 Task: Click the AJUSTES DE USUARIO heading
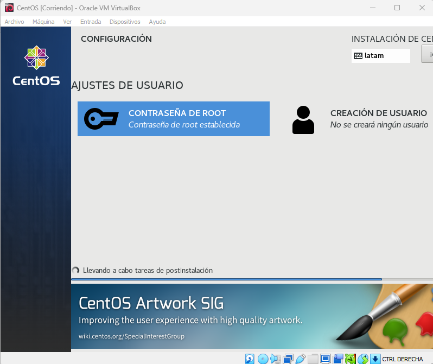128,85
